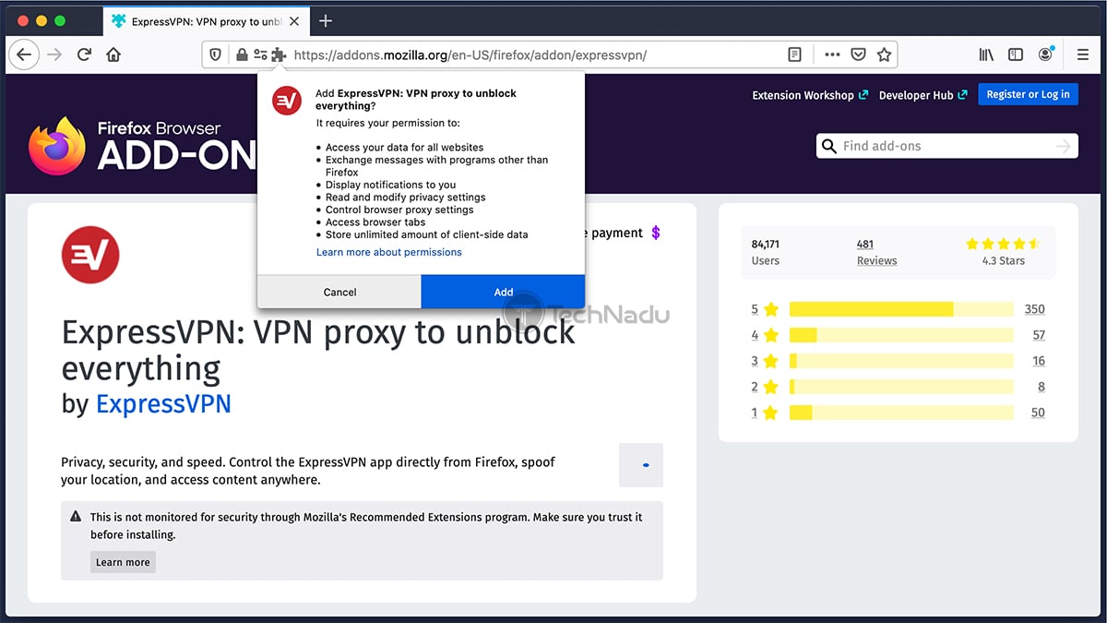Screen dimensions: 1107x623
Task: Click "Access browser tabs" permission
Action: tap(374, 222)
